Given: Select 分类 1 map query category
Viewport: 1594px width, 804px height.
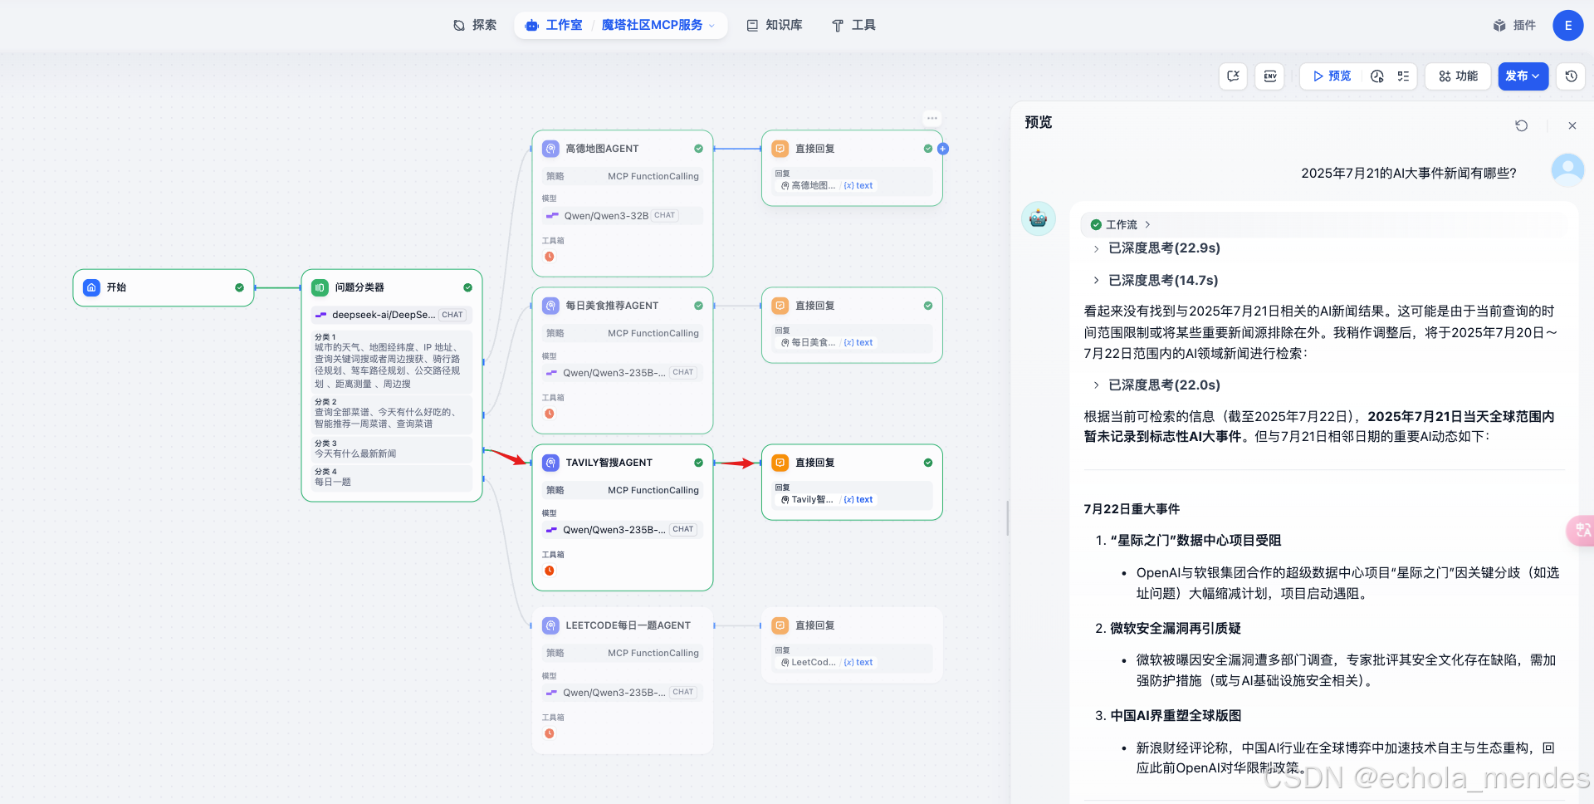Looking at the screenshot, I should 393,360.
